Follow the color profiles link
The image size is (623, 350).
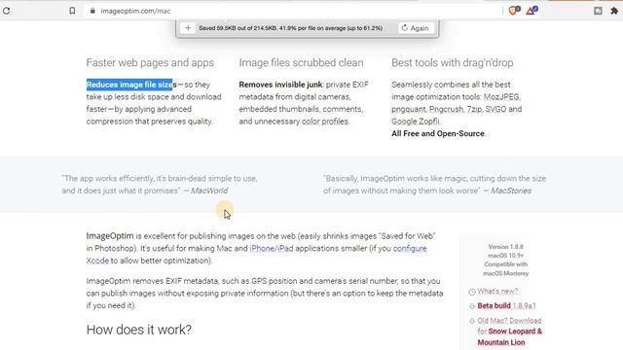click(x=324, y=122)
